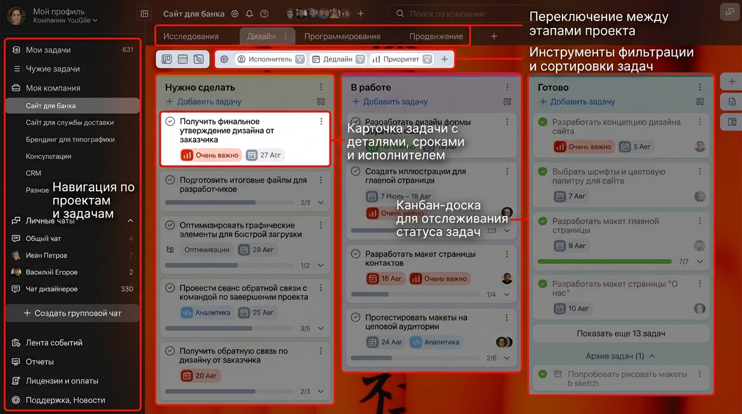Mark Подготовить итоговые файлы task complete
The height and width of the screenshot is (414, 742).
pyautogui.click(x=170, y=180)
